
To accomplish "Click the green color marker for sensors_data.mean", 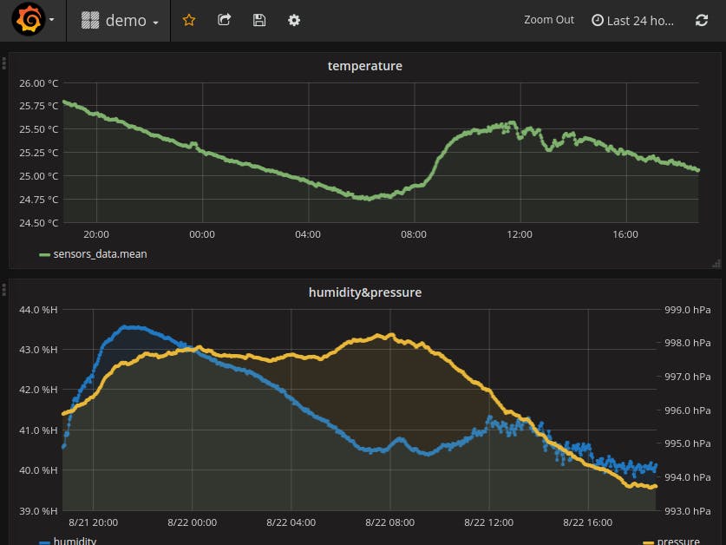I will point(43,254).
